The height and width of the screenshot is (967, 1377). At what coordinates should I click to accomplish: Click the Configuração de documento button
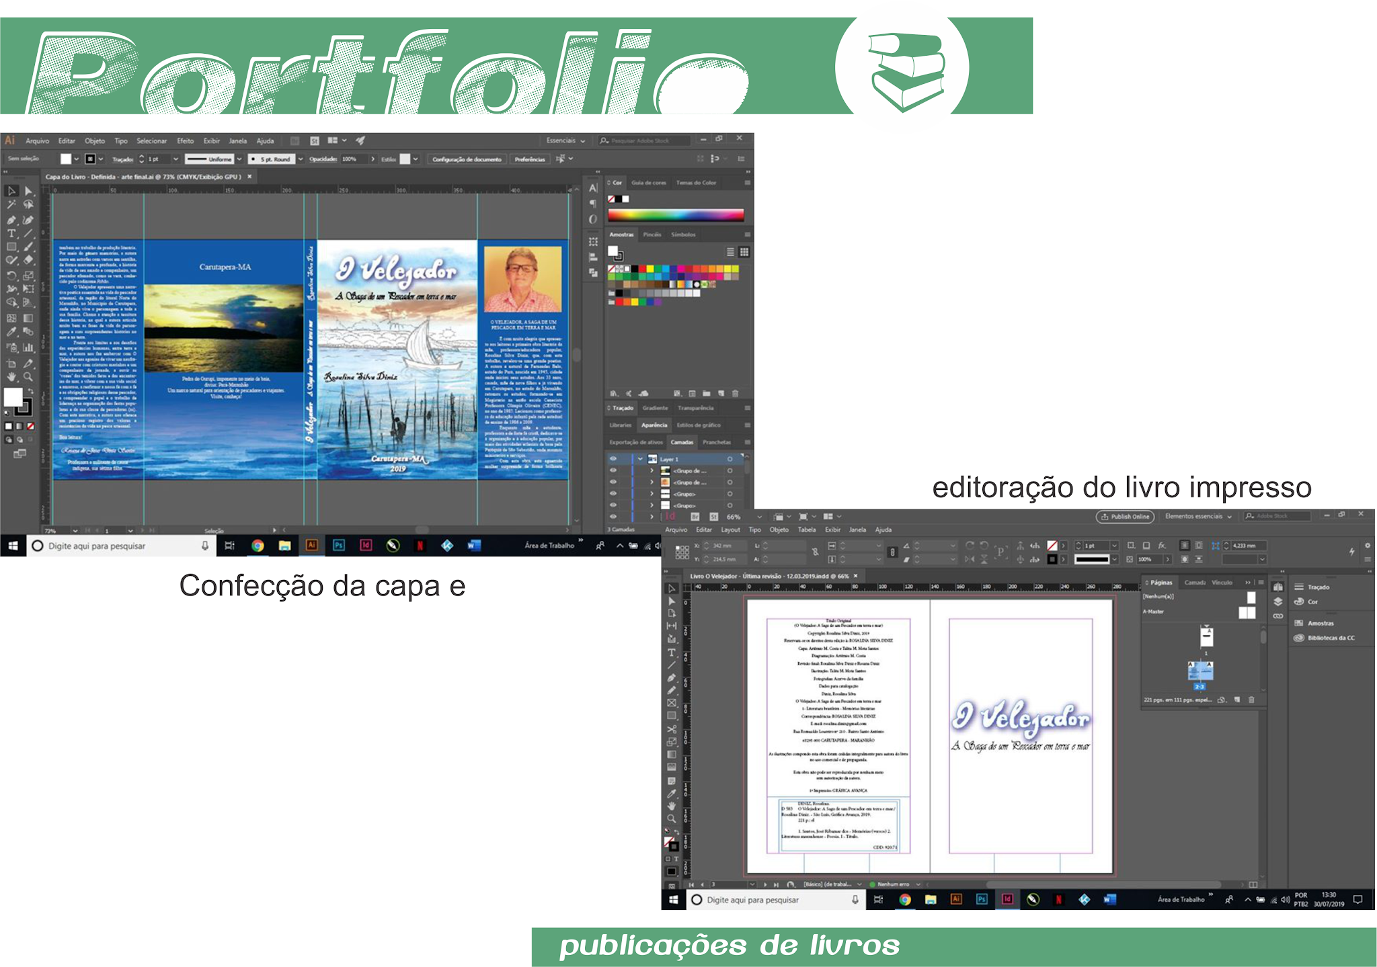pos(467,159)
